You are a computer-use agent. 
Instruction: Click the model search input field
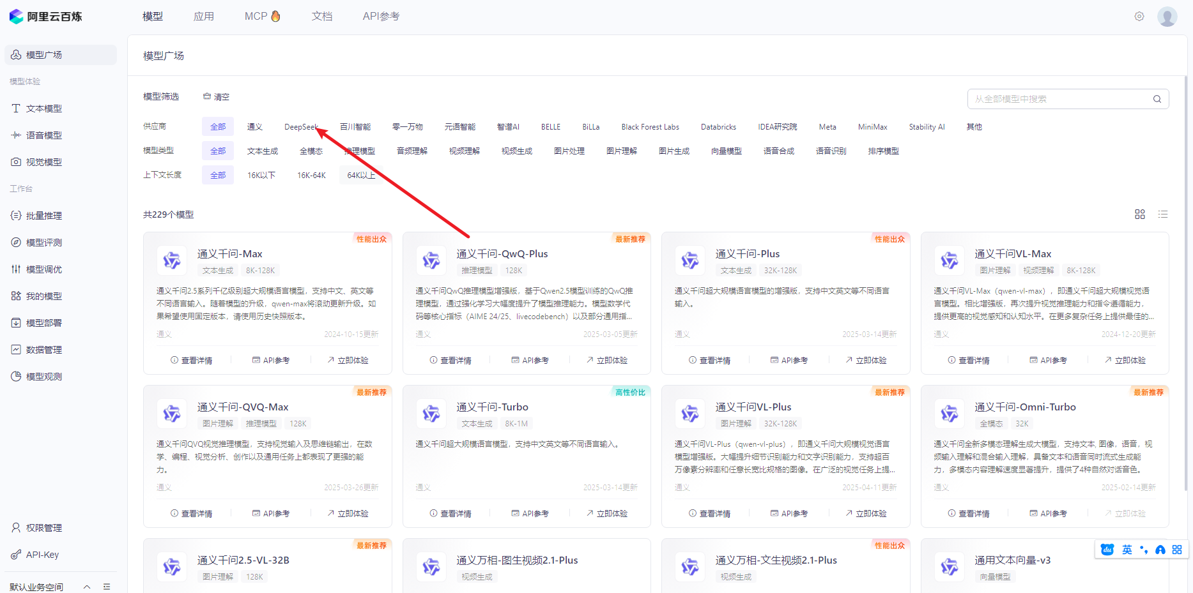coord(1068,99)
